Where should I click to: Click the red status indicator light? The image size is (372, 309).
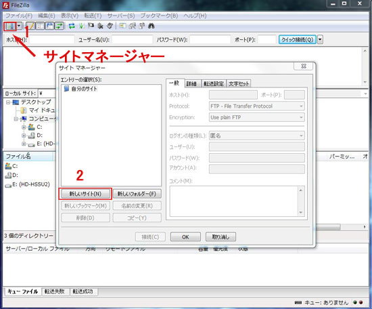click(361, 302)
